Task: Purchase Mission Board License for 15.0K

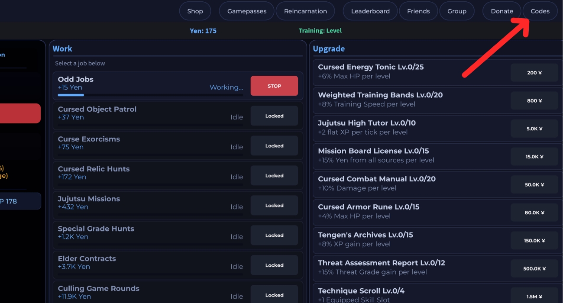Action: 534,157
